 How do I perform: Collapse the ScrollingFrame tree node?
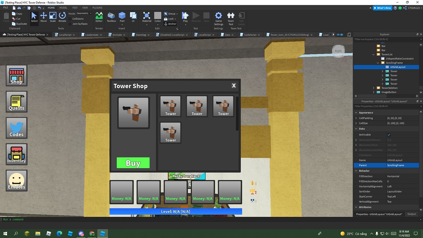378,63
